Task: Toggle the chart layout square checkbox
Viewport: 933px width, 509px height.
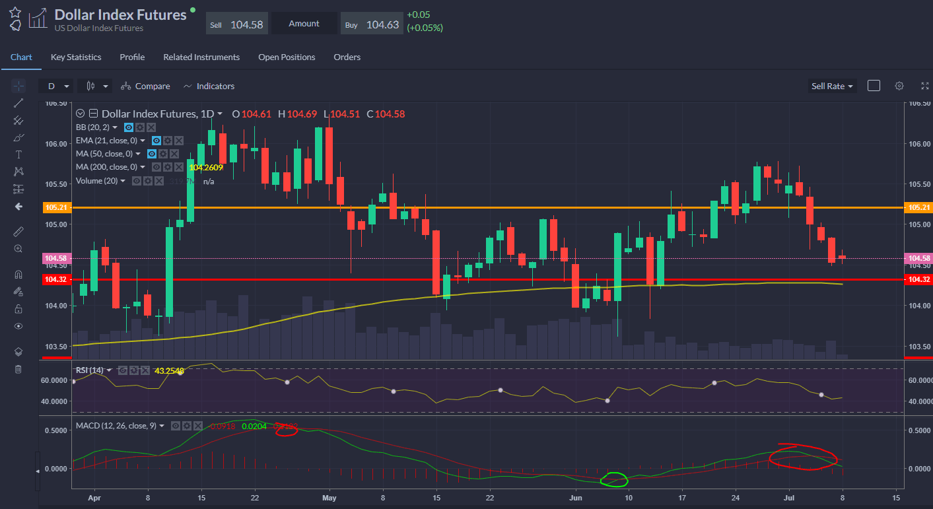Action: point(874,86)
